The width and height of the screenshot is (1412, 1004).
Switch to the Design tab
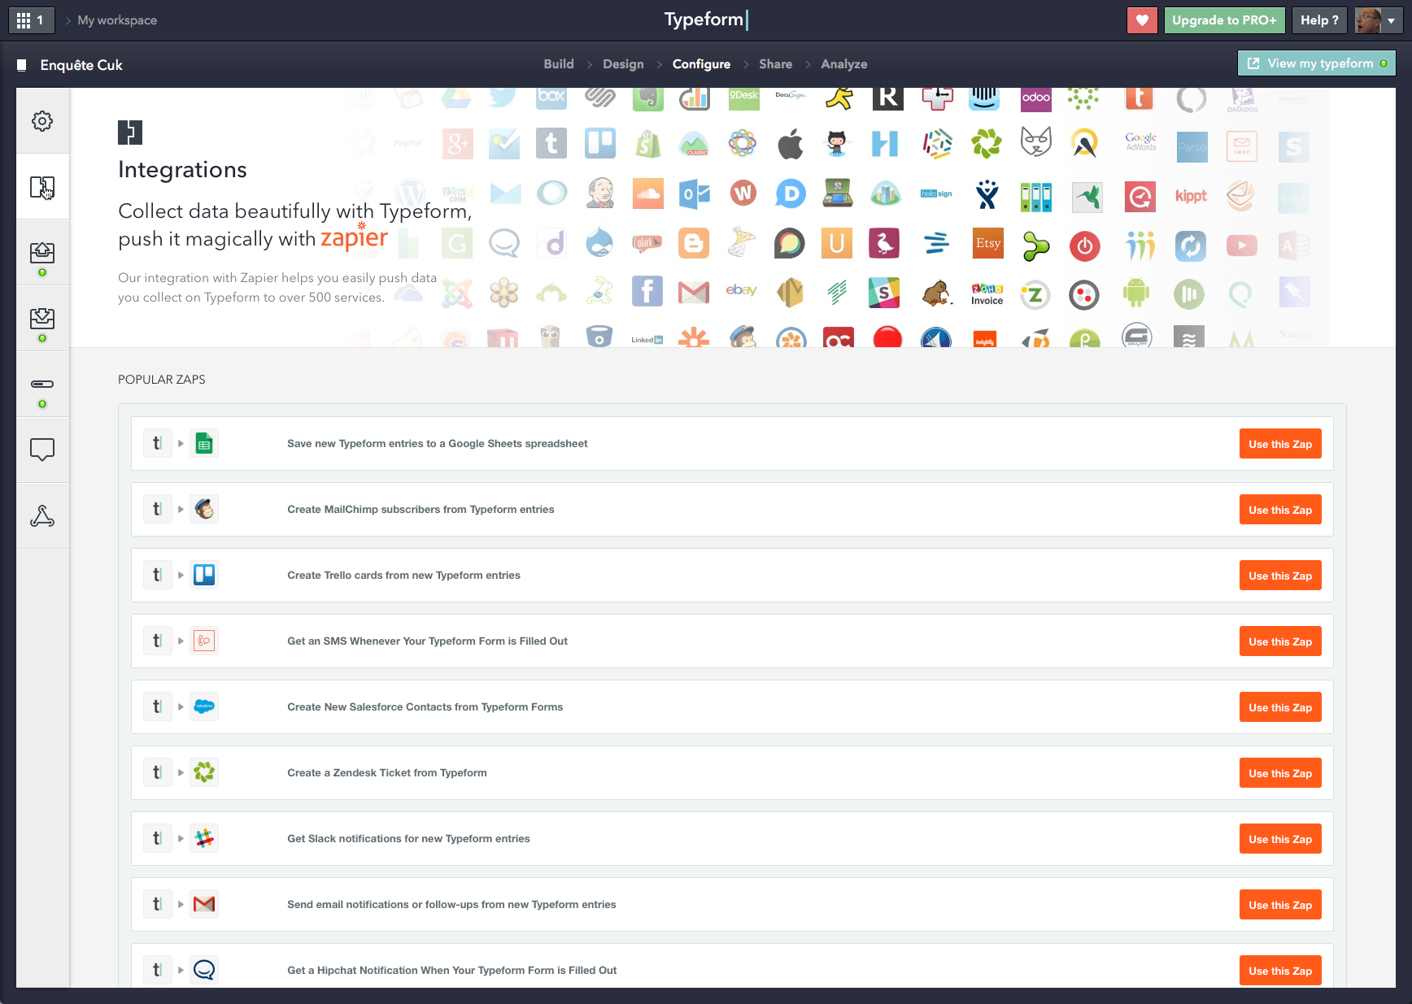(x=623, y=64)
